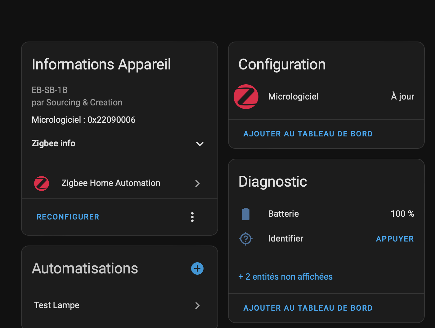The image size is (435, 328).
Task: Open the three-dot menu next to Reconfigurer
Action: 192,217
